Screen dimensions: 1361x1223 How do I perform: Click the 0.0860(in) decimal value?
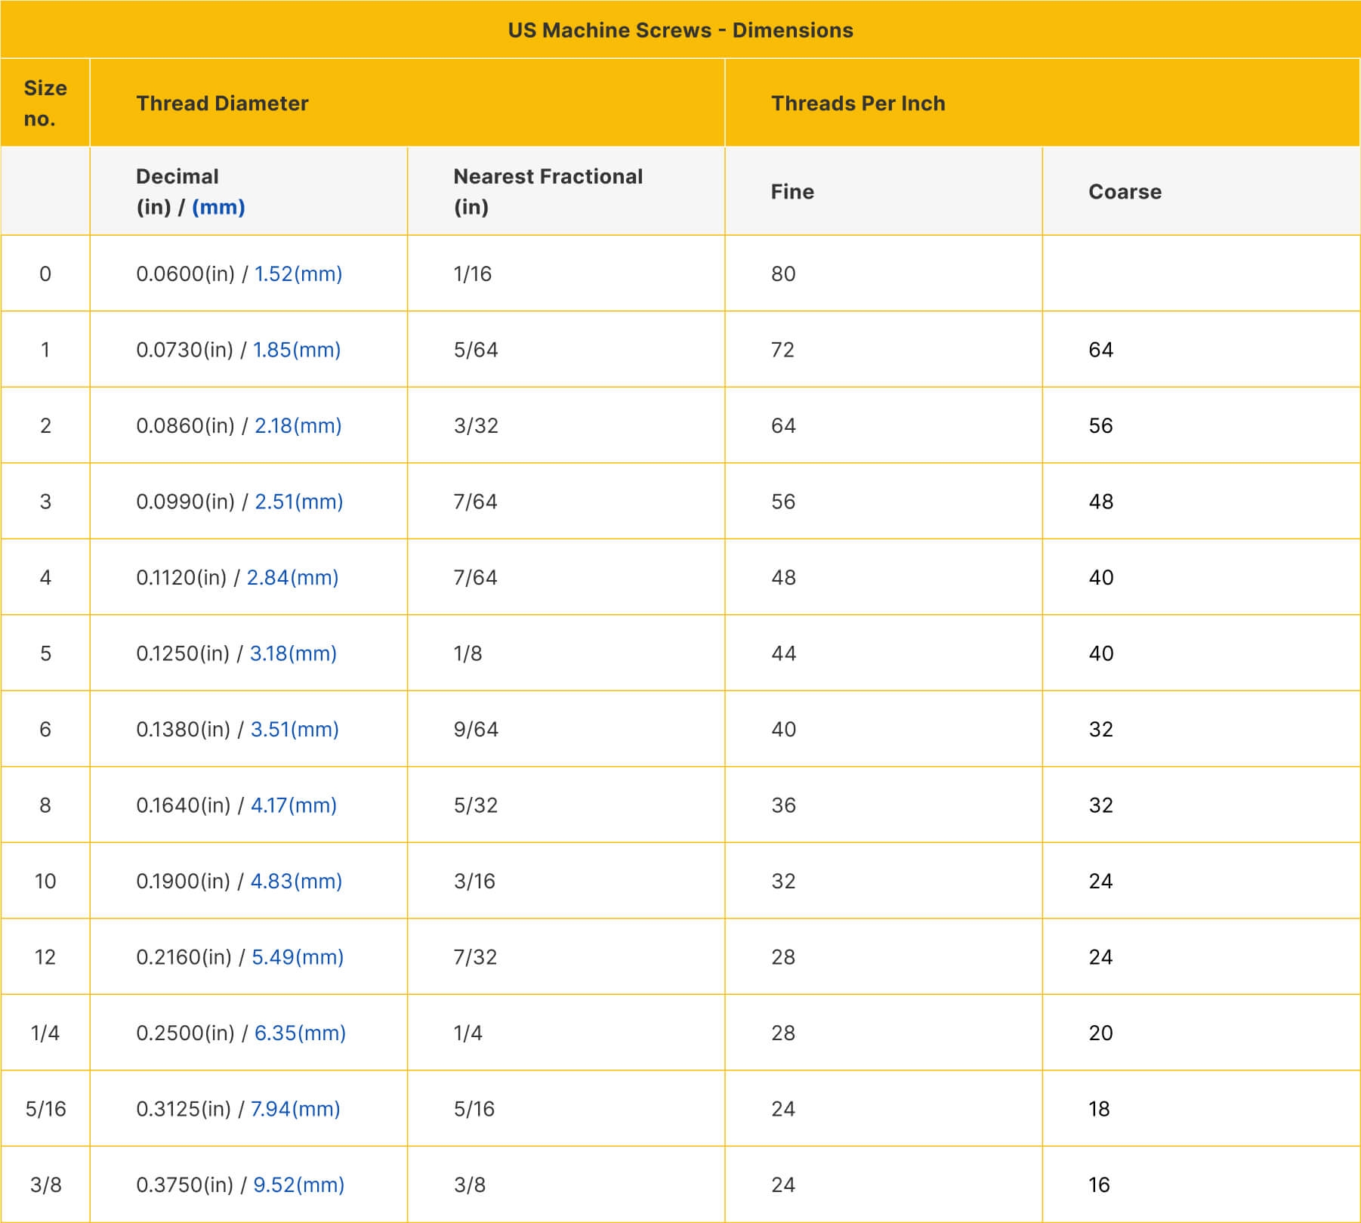187,425
